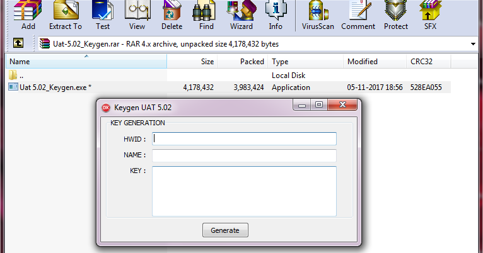
Task: Click the 3,983,424 packed value
Action: (248, 87)
